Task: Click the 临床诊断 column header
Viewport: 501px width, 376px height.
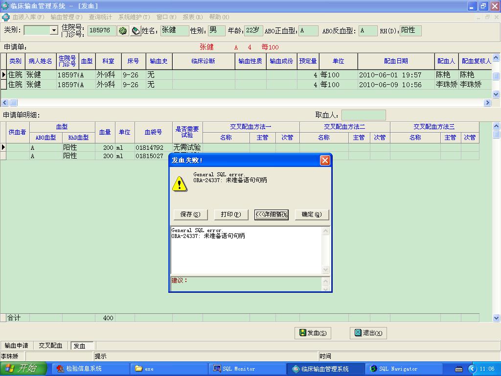Action: click(204, 61)
